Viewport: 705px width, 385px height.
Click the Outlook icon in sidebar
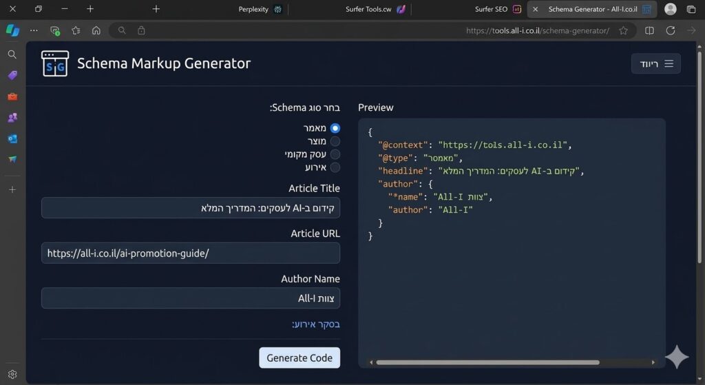pyautogui.click(x=12, y=138)
